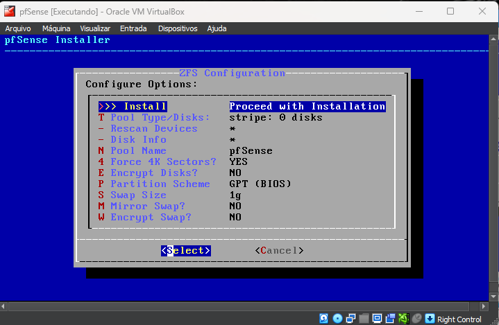Open the Máquina menu

click(56, 28)
